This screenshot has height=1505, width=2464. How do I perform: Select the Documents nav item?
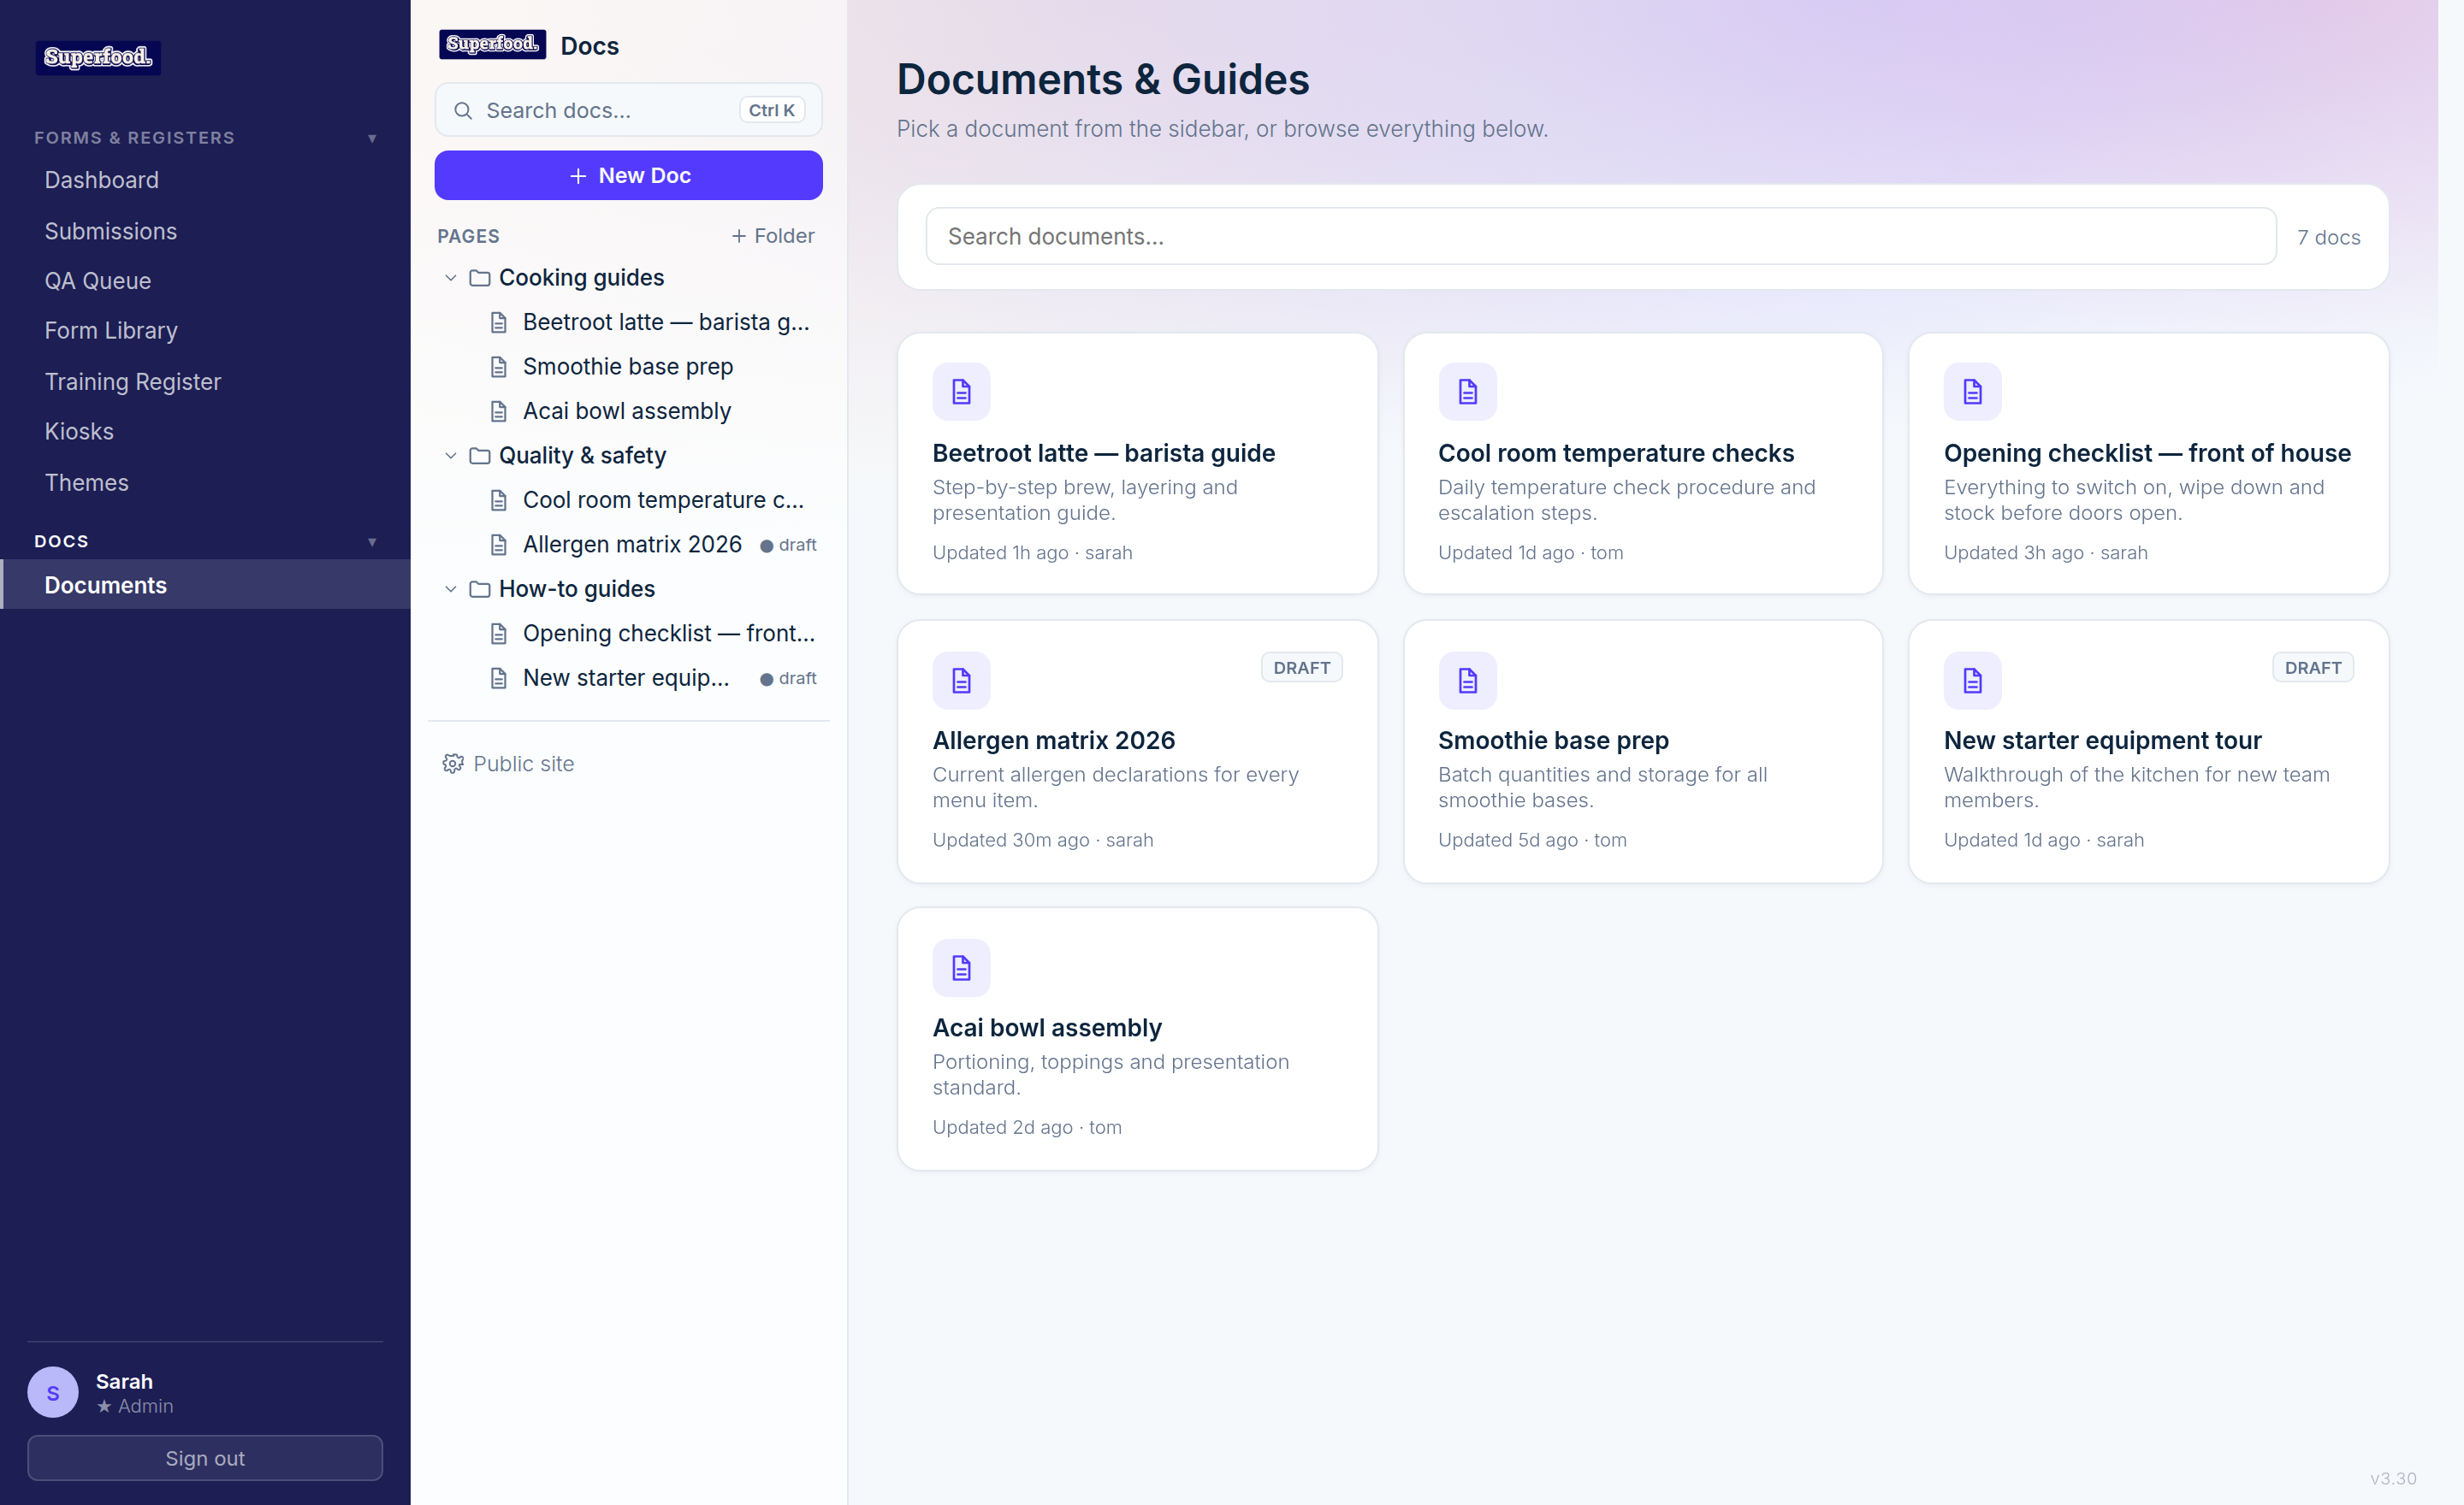(205, 586)
